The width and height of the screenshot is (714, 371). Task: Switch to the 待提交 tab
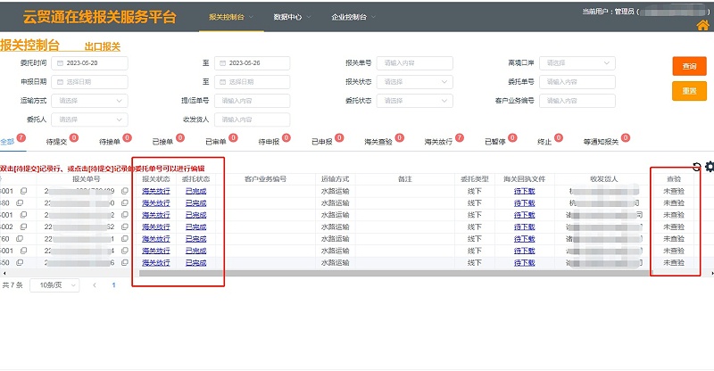[x=56, y=142]
